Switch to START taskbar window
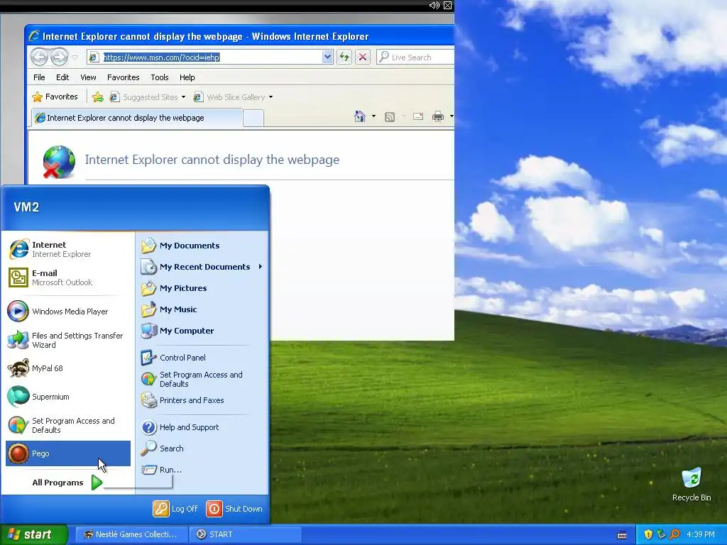727x545 pixels. click(x=245, y=534)
